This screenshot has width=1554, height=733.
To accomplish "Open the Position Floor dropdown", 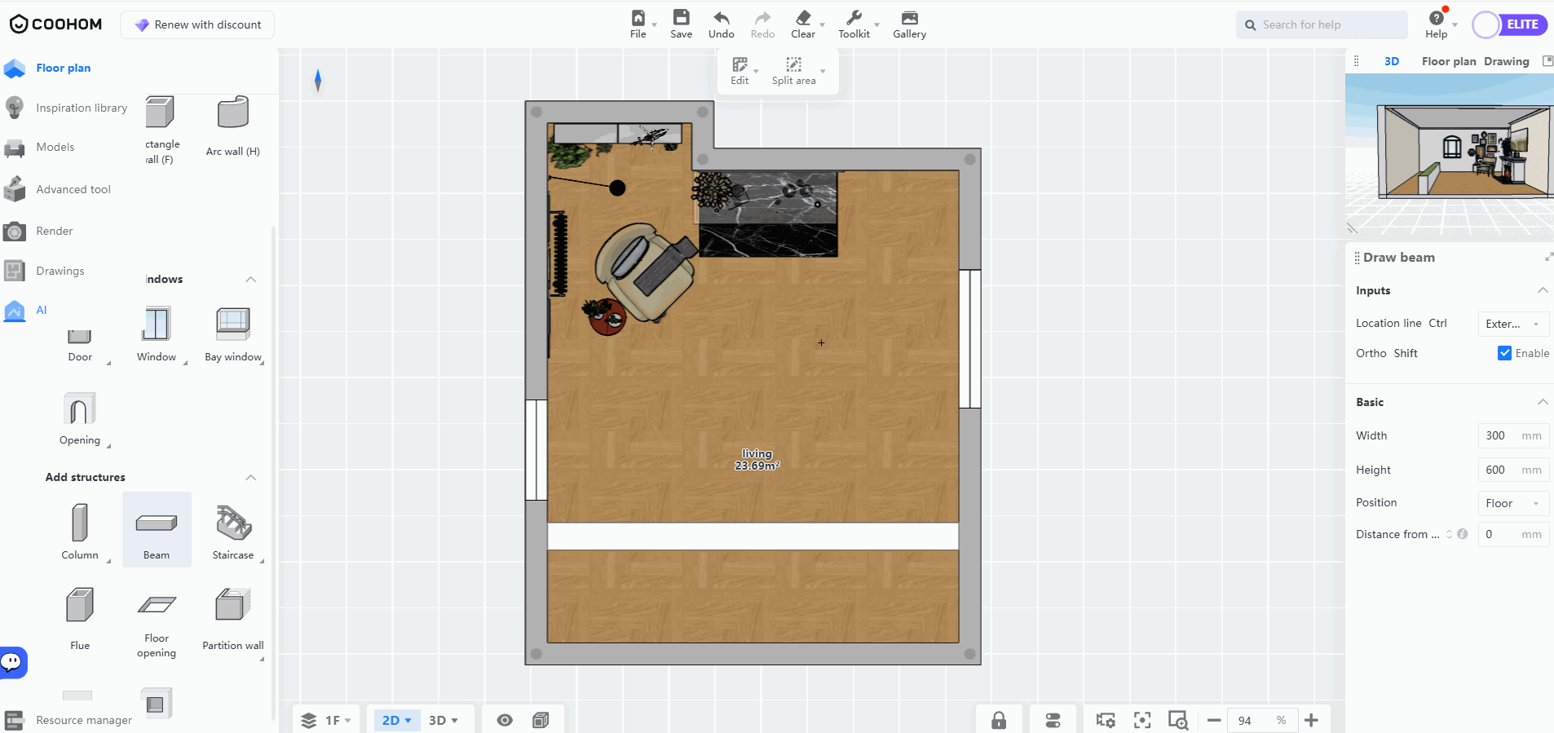I will [1512, 503].
